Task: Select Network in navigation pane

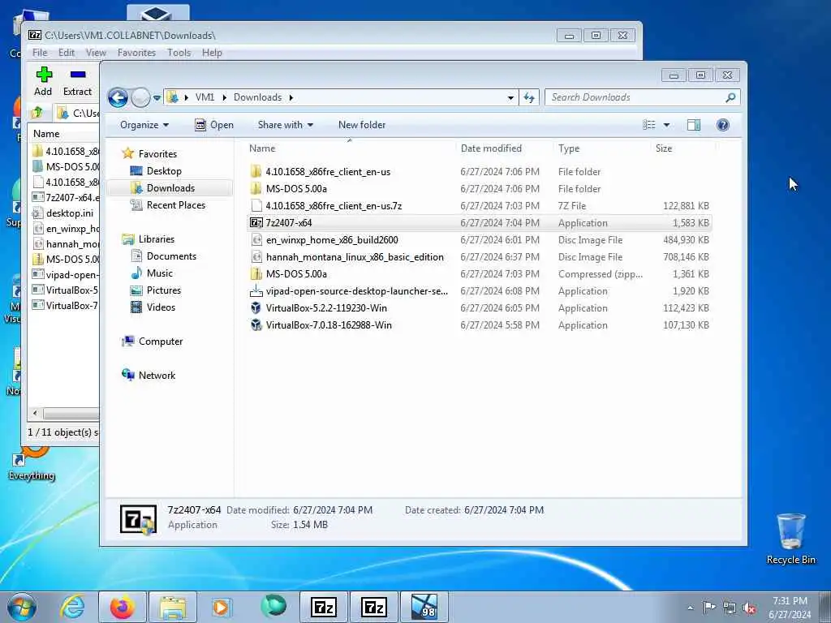Action: [157, 376]
